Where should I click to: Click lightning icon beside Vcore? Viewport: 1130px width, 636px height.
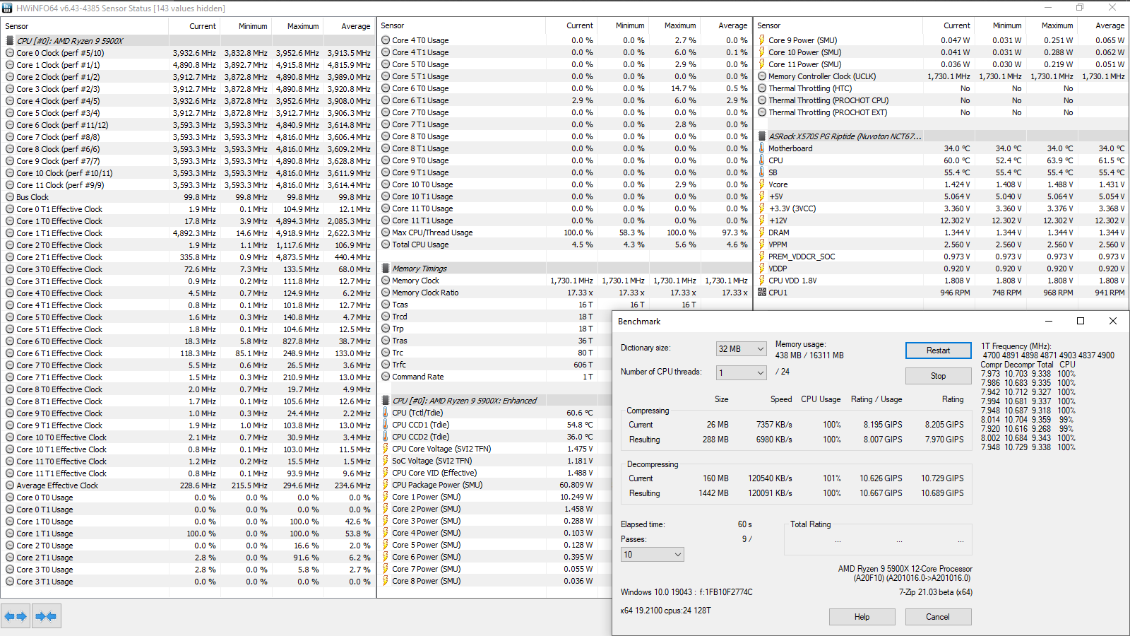point(762,184)
